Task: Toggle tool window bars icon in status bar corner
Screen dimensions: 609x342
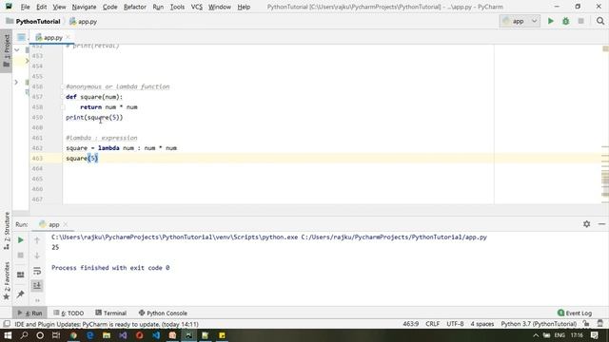Action: [x=7, y=324]
